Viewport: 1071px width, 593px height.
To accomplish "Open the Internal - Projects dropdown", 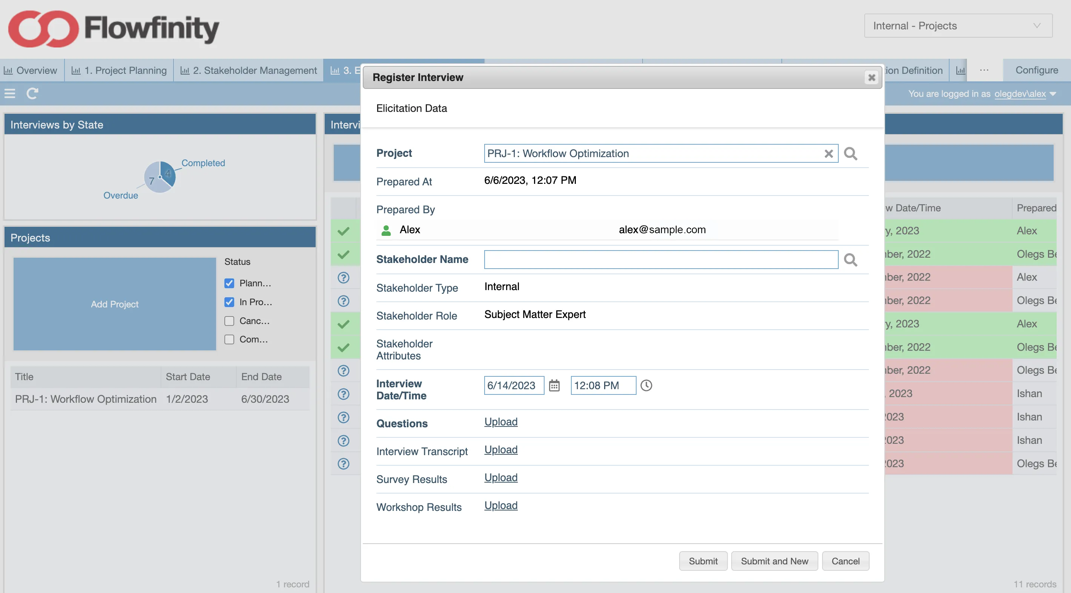I will (x=957, y=26).
